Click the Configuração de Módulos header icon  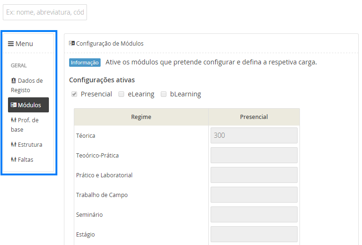72,43
